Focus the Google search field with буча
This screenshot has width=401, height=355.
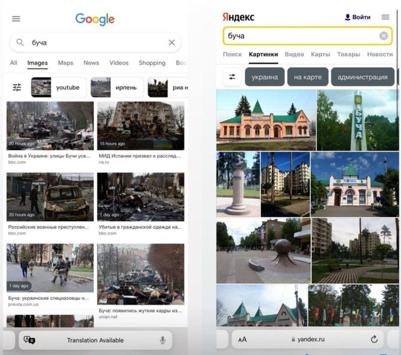click(x=95, y=42)
